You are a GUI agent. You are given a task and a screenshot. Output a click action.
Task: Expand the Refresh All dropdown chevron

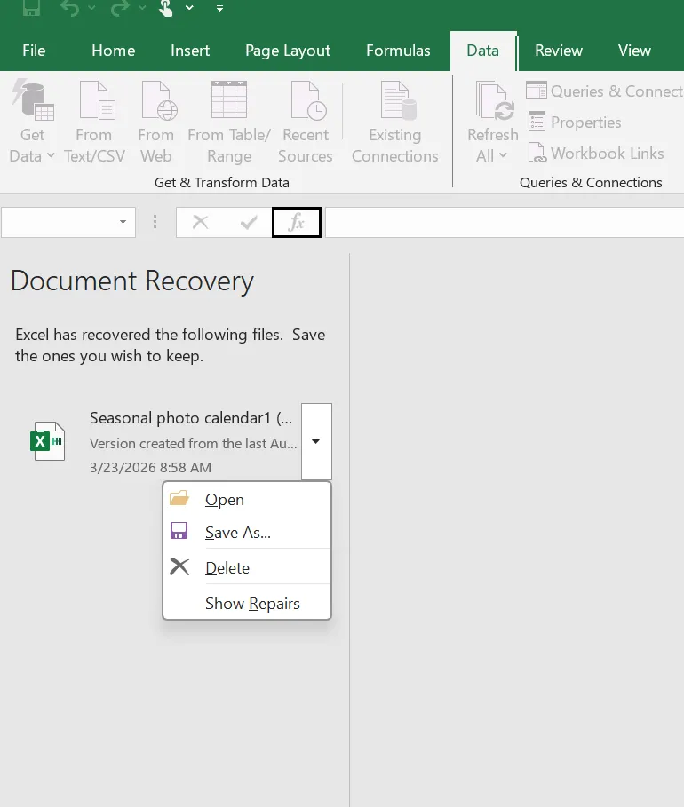pyautogui.click(x=503, y=155)
